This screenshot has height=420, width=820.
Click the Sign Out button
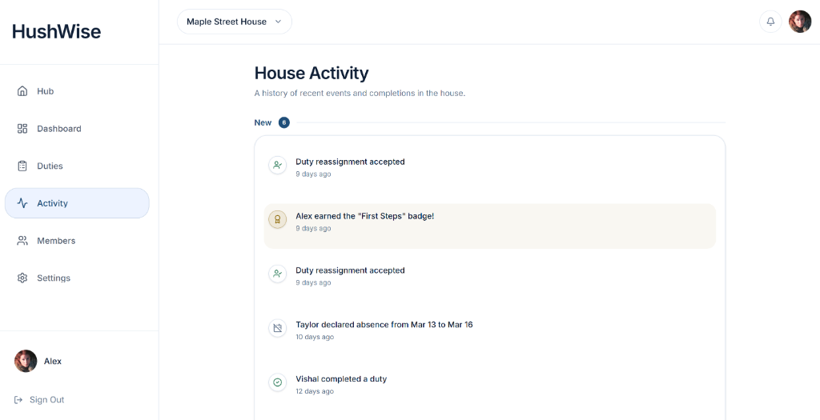(x=46, y=400)
